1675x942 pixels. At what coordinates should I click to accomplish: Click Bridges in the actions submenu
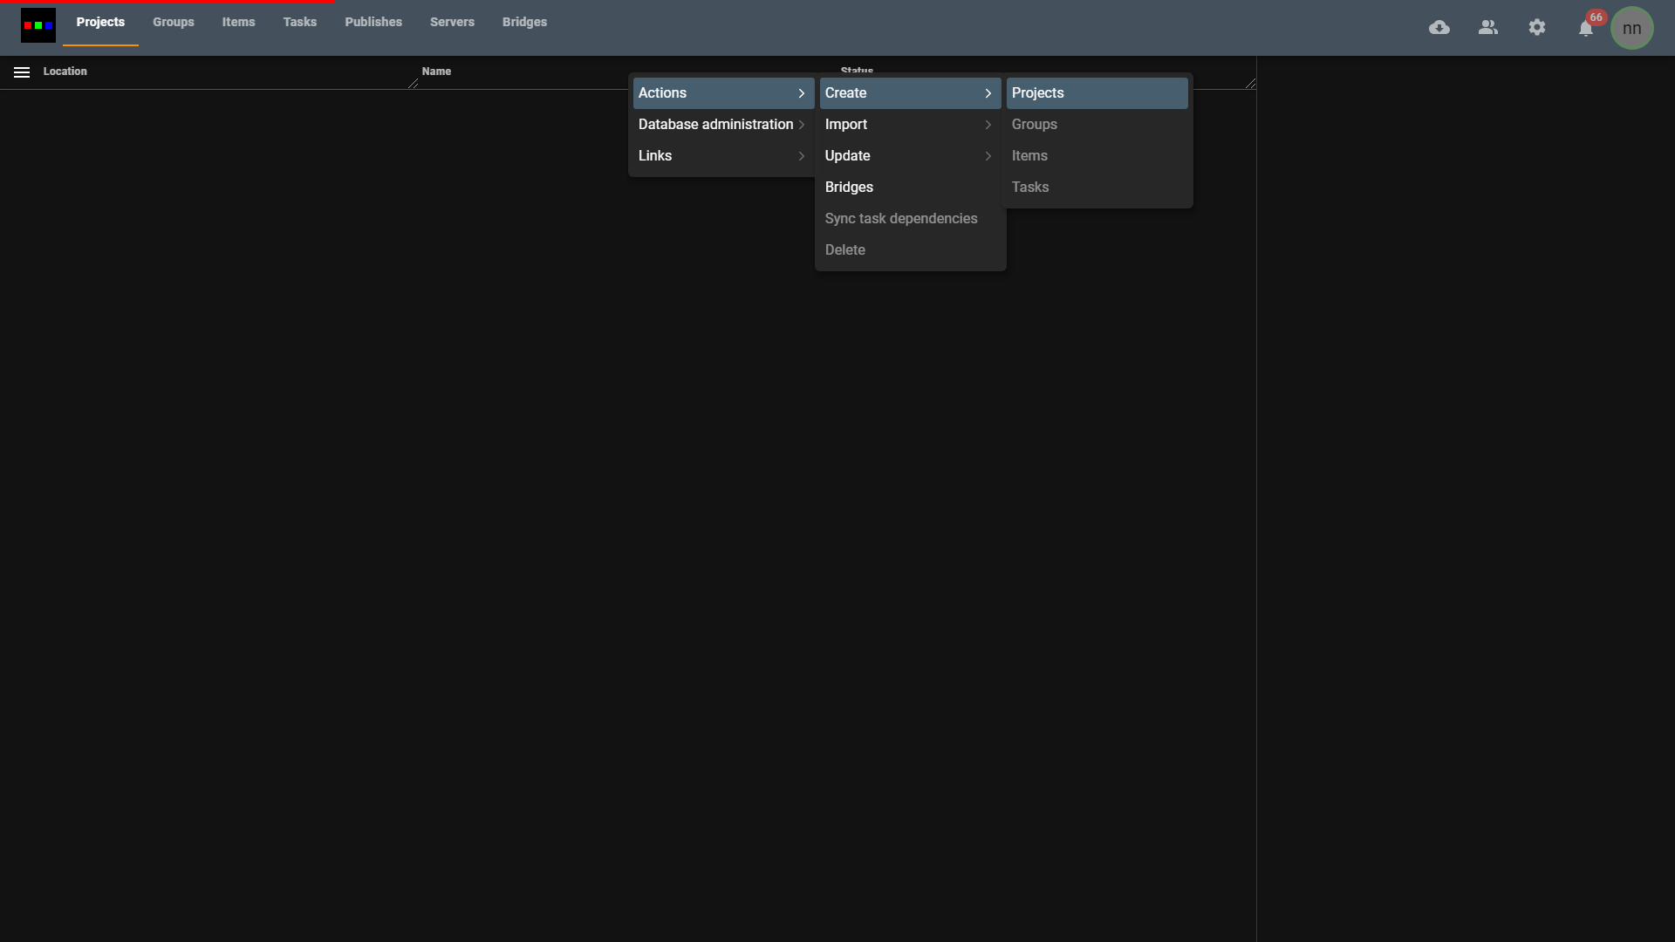point(849,187)
